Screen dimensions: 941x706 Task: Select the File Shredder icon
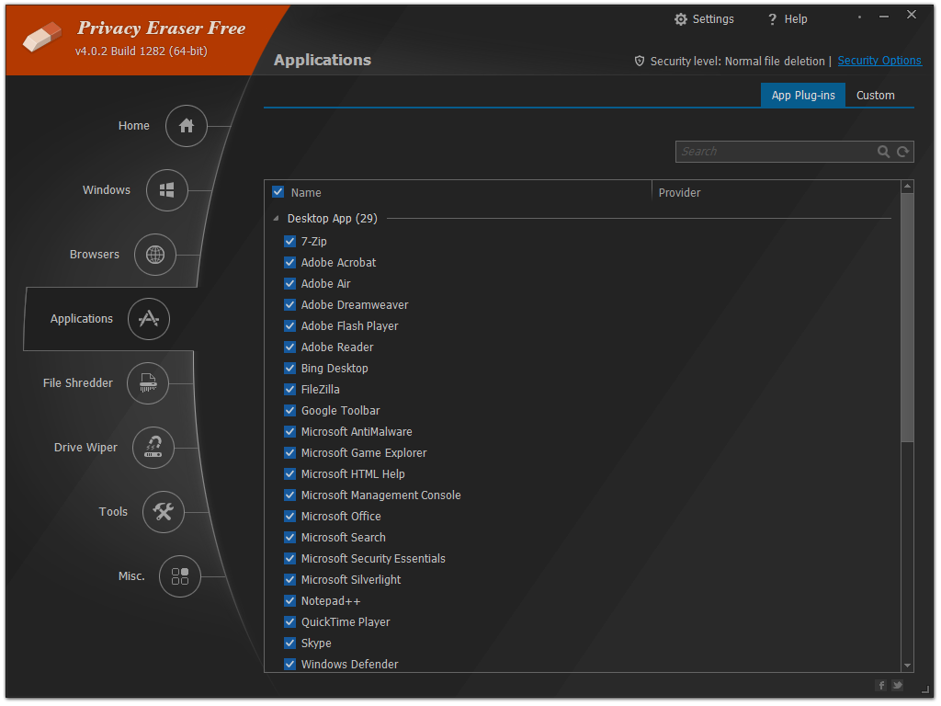[x=148, y=383]
